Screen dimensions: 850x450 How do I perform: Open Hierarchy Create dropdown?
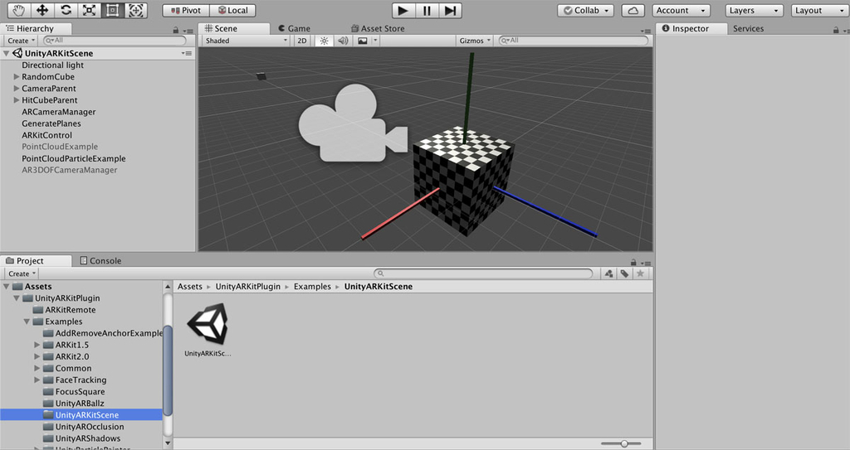[x=21, y=41]
